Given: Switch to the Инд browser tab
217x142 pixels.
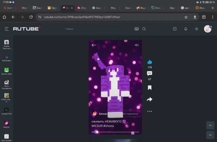Looking at the screenshot, I should 200,8.
